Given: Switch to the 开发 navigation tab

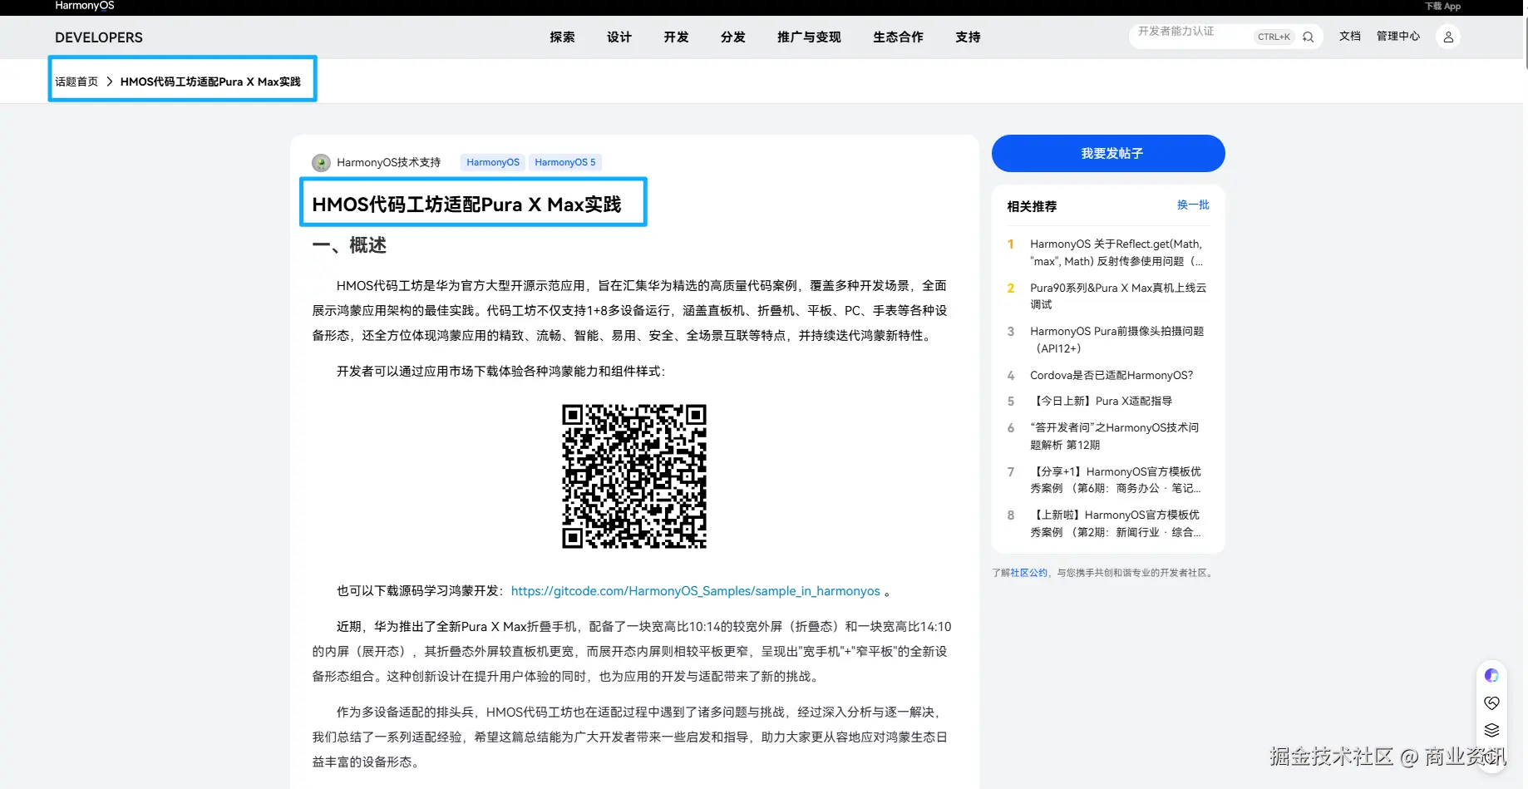Looking at the screenshot, I should [675, 37].
